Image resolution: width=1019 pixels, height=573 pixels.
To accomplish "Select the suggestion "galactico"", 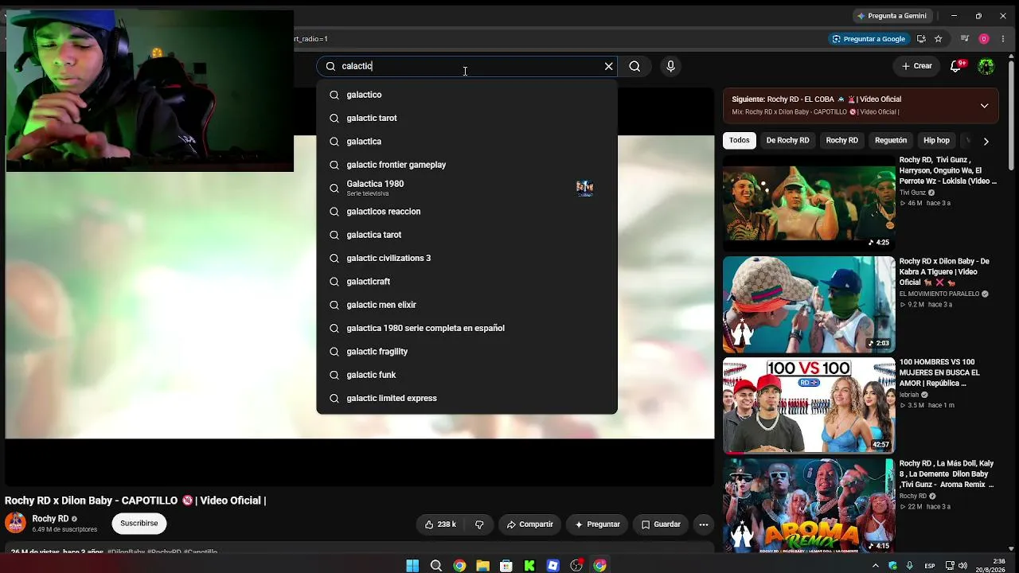I will (467, 95).
